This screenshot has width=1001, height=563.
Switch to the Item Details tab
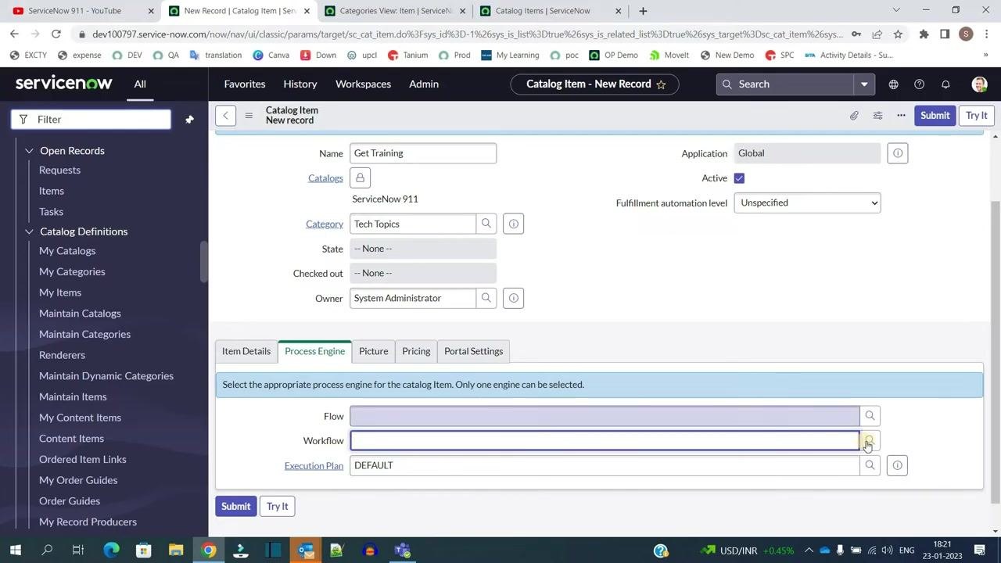(246, 351)
